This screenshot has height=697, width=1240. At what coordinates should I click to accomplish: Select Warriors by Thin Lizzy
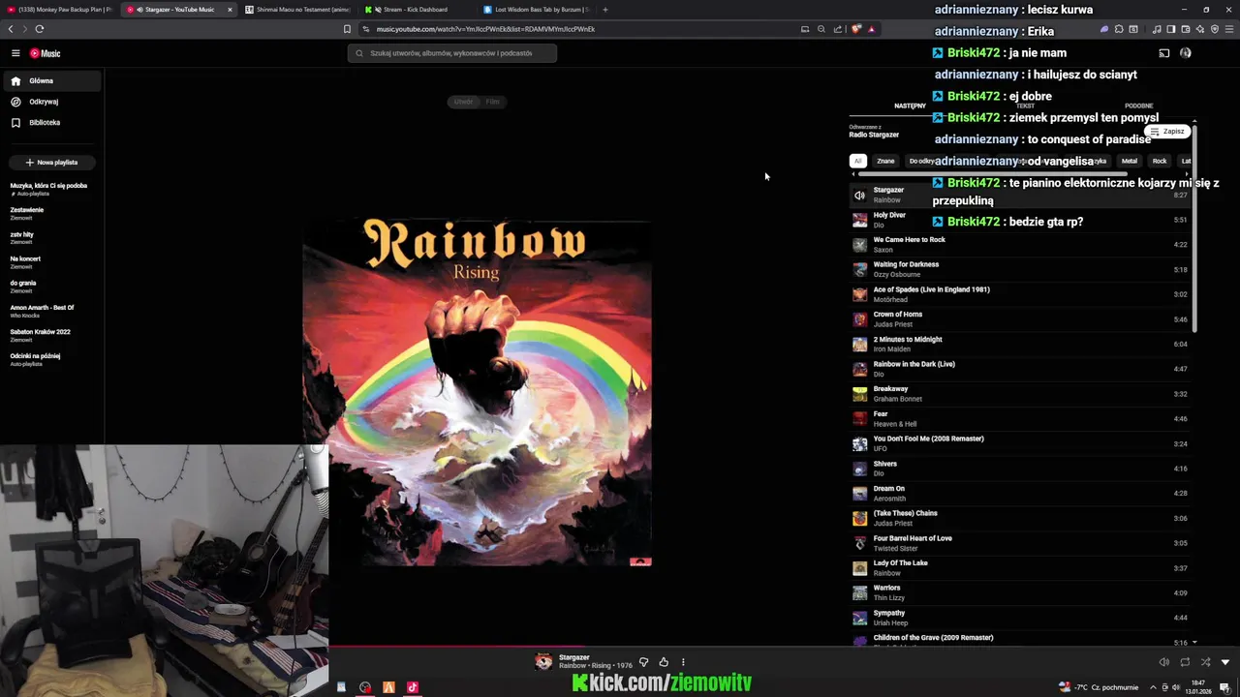tap(1019, 592)
